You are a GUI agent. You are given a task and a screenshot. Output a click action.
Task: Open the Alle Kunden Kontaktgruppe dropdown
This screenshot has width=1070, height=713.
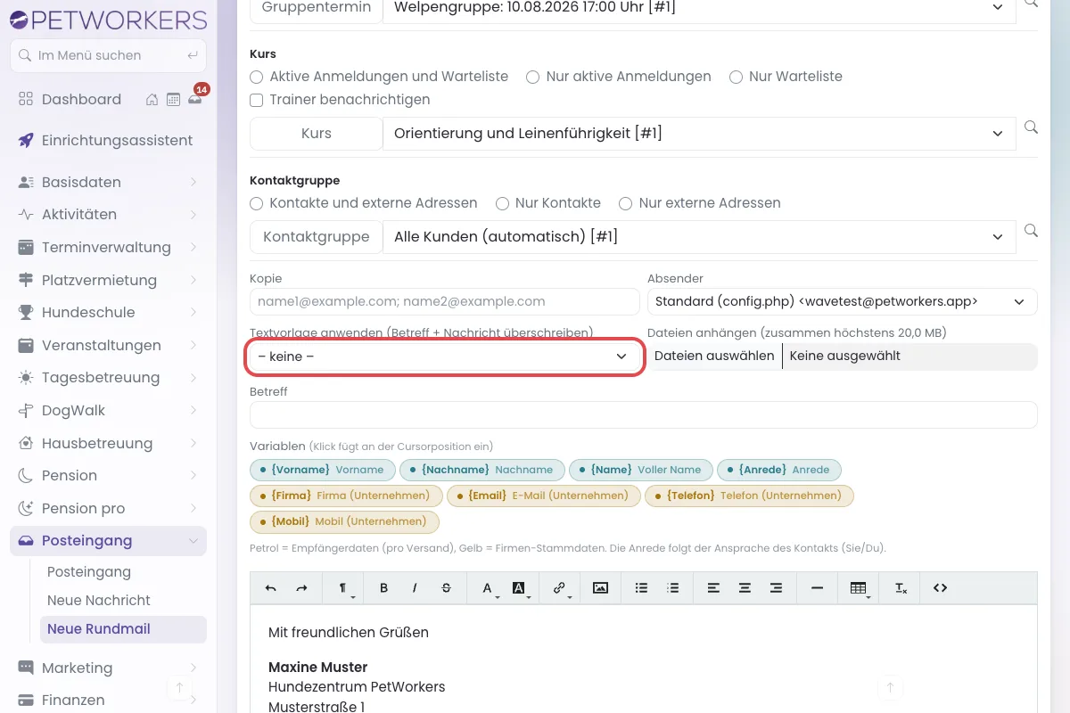pos(699,237)
